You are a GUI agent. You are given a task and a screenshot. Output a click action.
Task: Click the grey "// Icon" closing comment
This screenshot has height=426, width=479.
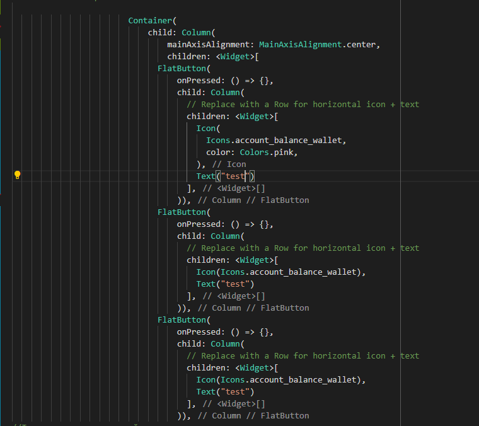coord(229,164)
